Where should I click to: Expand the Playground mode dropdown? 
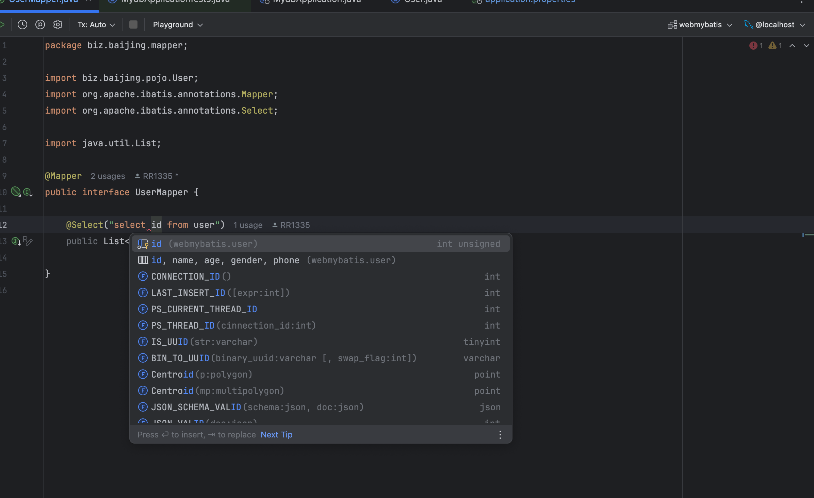pyautogui.click(x=178, y=24)
